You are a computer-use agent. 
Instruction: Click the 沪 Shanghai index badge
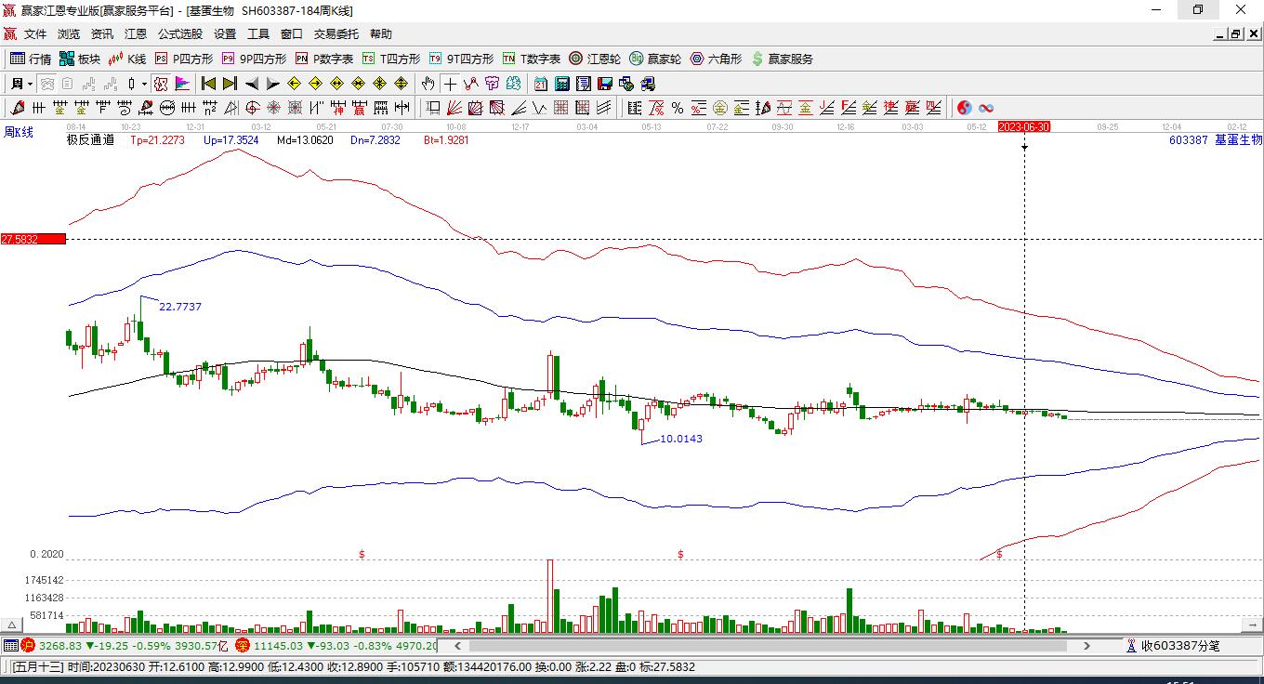(x=28, y=645)
